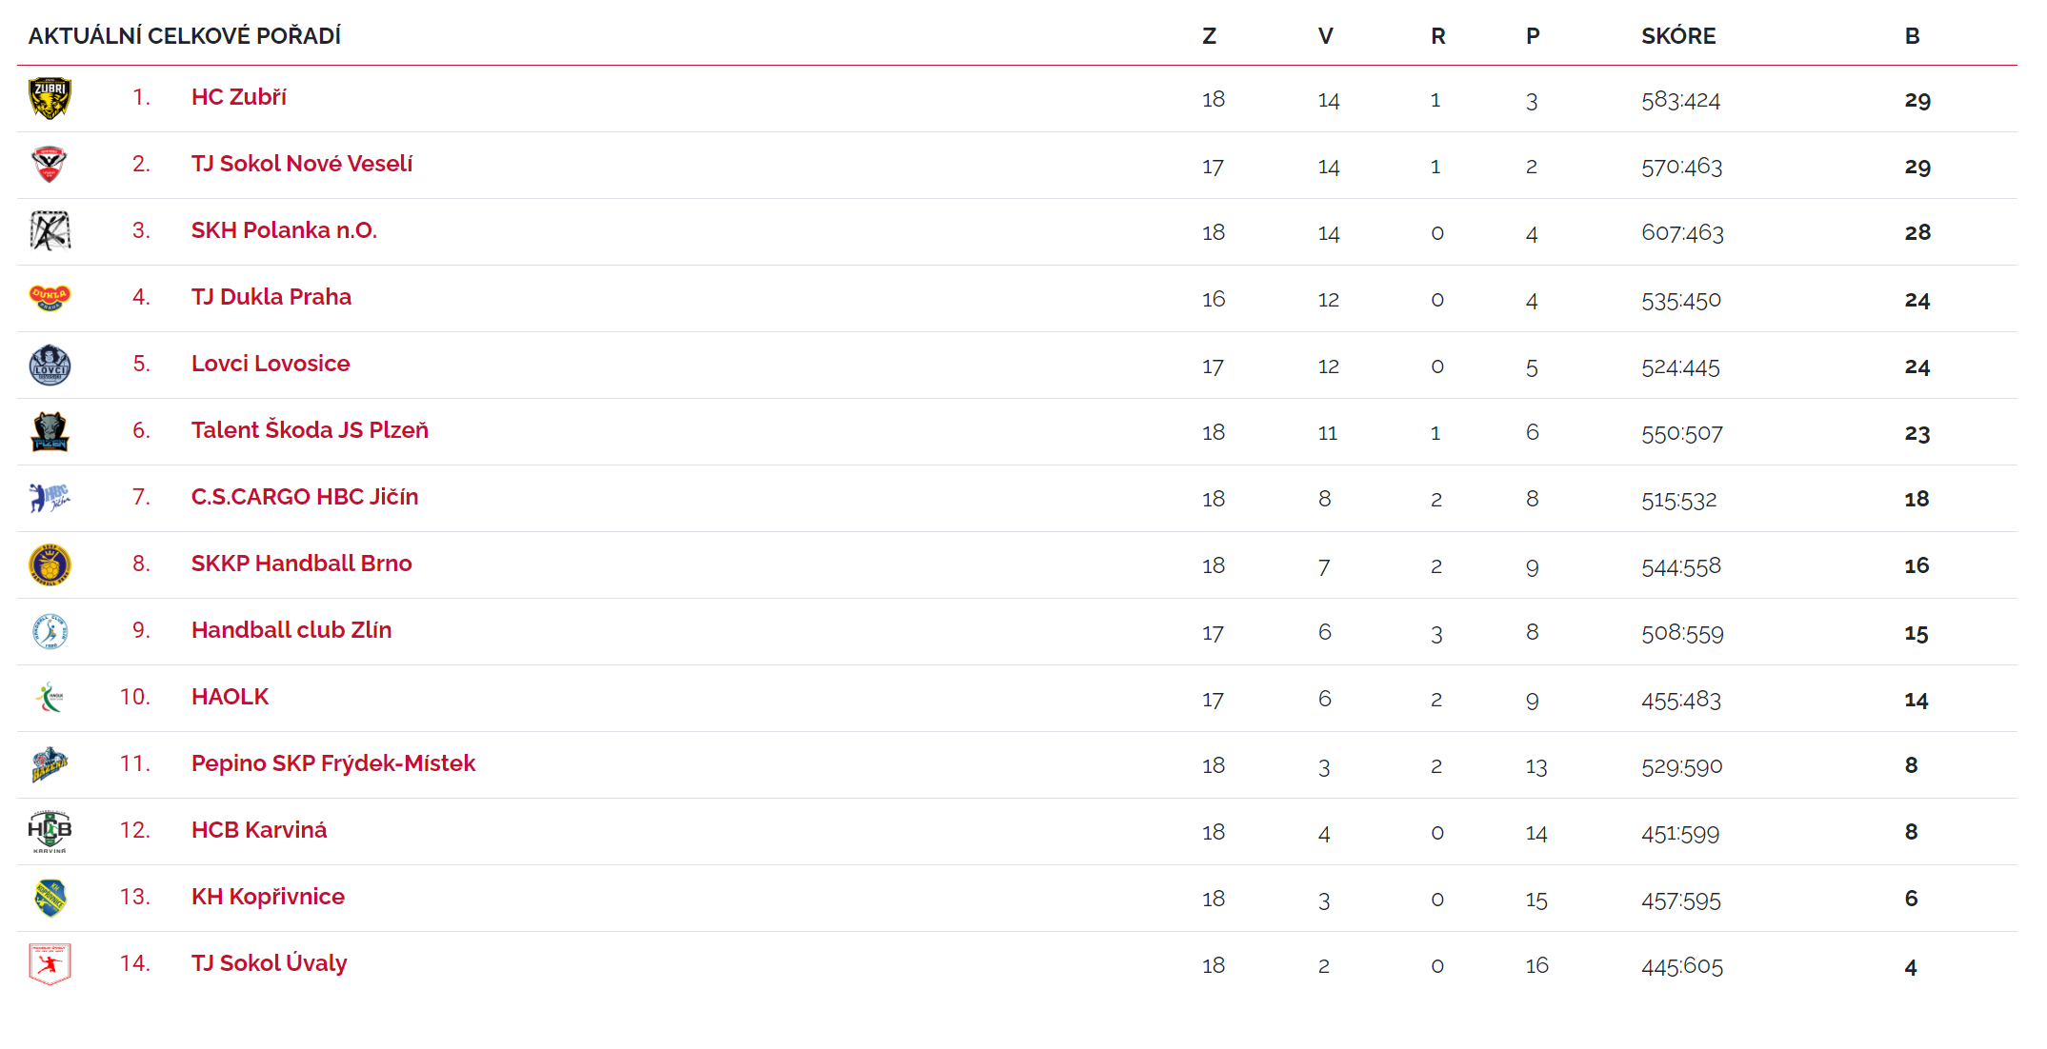Click the Talent Plzeň team logo
This screenshot has width=2047, height=1049.
click(x=50, y=431)
